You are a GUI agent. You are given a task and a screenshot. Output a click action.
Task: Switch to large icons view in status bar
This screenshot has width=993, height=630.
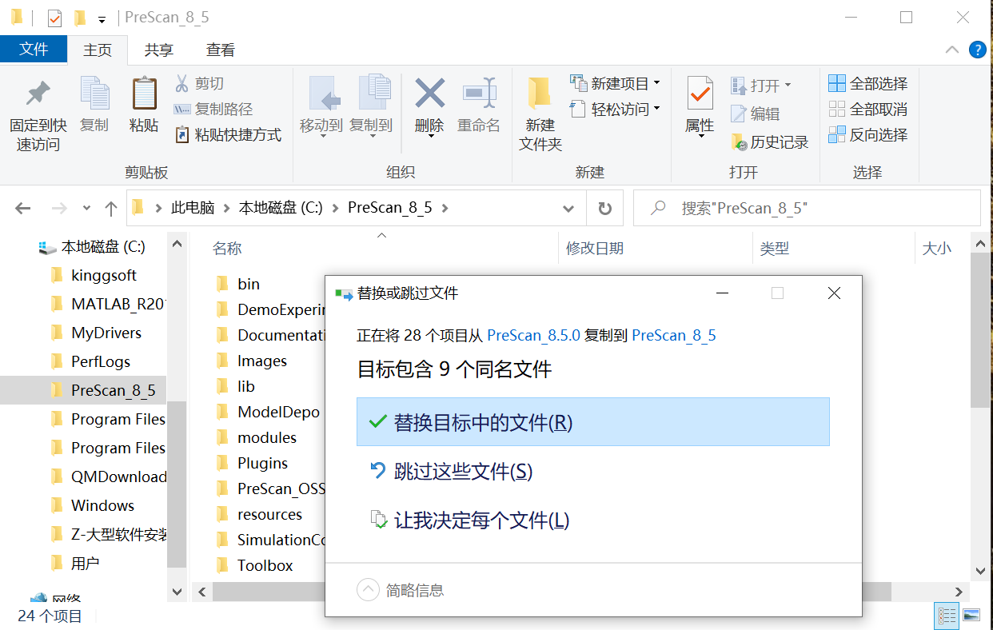pos(971,616)
